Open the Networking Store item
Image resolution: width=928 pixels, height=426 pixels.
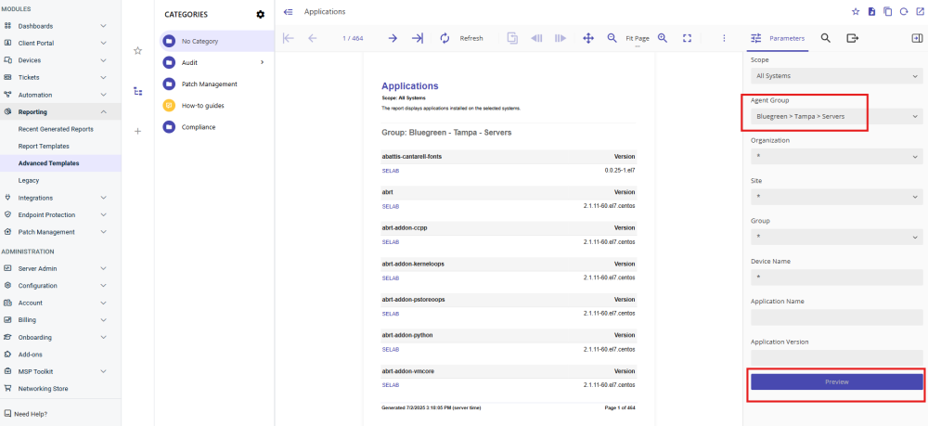(43, 389)
